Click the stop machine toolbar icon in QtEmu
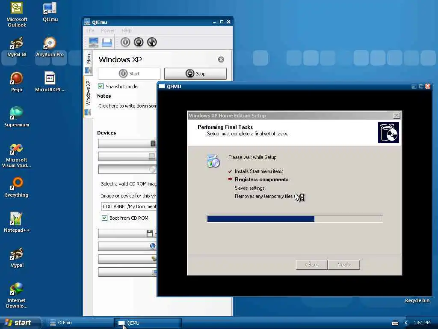 coord(139,42)
